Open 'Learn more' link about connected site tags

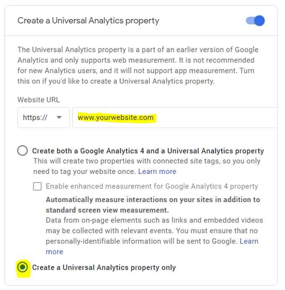pos(157,172)
